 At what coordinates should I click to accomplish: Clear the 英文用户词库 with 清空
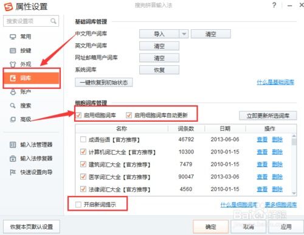point(159,46)
